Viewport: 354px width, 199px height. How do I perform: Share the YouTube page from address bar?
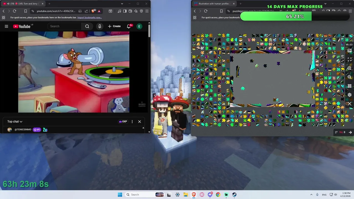click(86, 11)
